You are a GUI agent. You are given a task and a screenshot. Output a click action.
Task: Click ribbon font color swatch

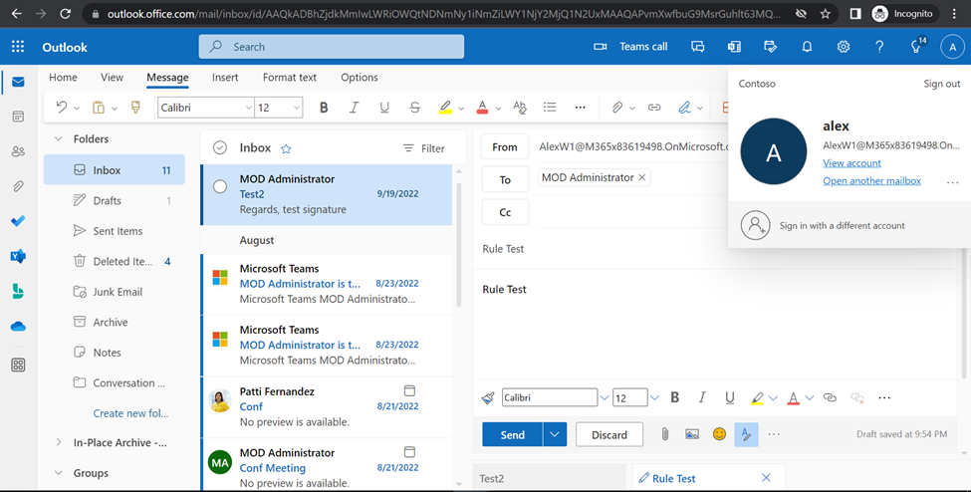tap(482, 108)
